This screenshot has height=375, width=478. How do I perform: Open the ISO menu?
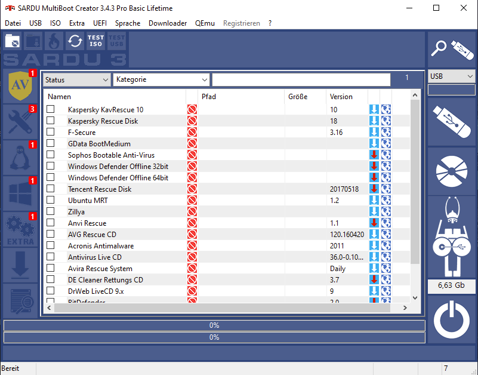(x=55, y=23)
